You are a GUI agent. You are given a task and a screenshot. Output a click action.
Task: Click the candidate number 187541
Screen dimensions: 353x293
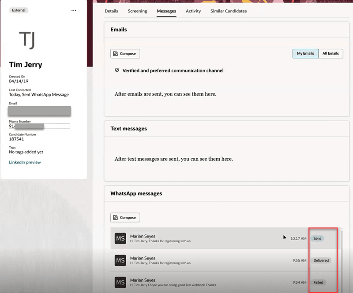click(16, 139)
